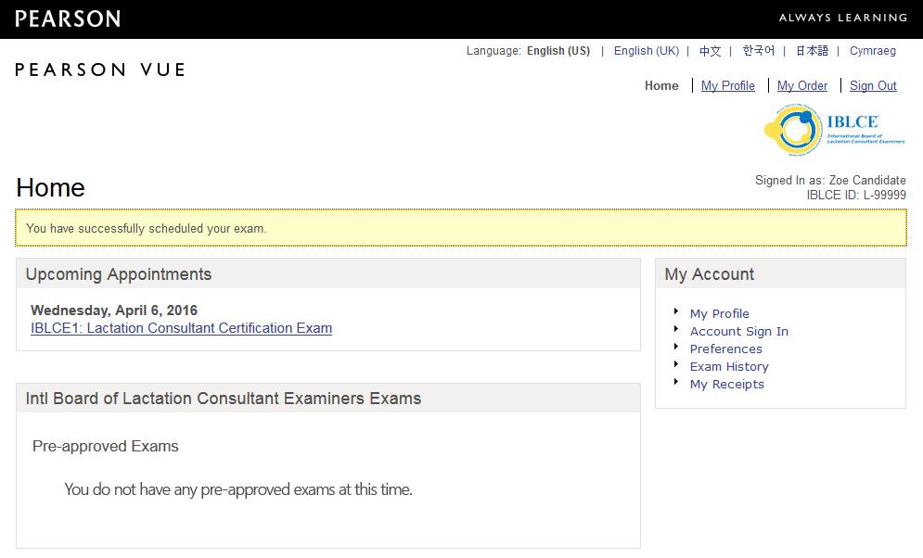
Task: Click the 'Intl Board of Lactation Consultant Examiners Exams' heading
Action: tap(224, 399)
